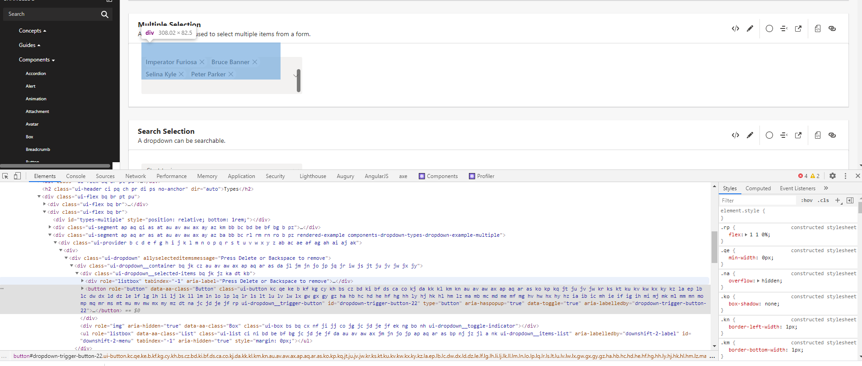Collapse the Components sidebar section
Image resolution: width=862 pixels, height=366 pixels.
(37, 60)
